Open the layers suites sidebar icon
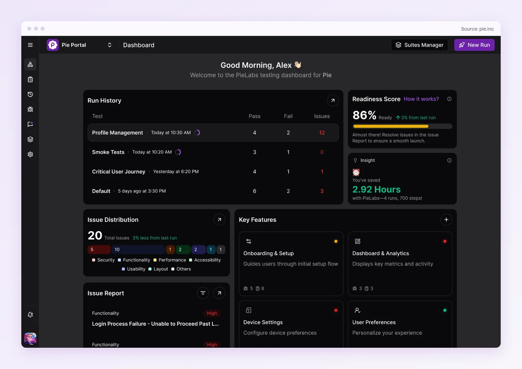522x369 pixels. click(x=30, y=139)
